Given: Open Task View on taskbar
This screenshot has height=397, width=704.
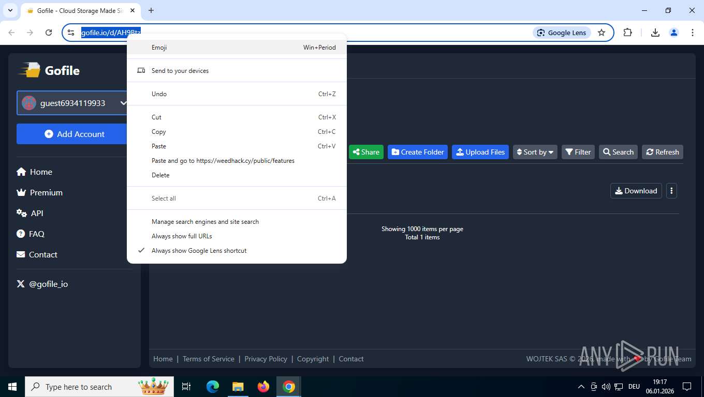Looking at the screenshot, I should pyautogui.click(x=186, y=387).
